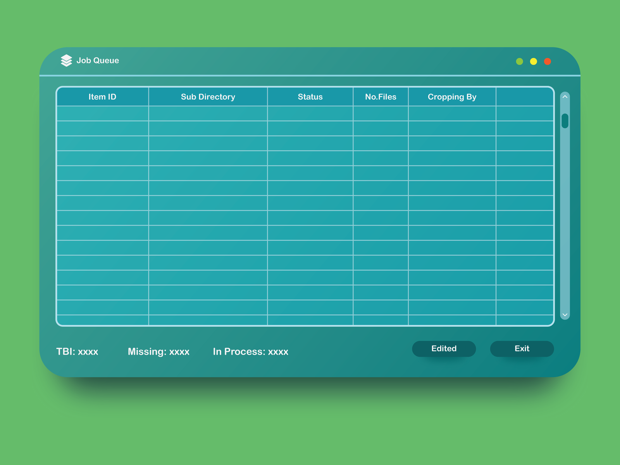Click the empty last column header
The width and height of the screenshot is (620, 465).
pyautogui.click(x=525, y=97)
